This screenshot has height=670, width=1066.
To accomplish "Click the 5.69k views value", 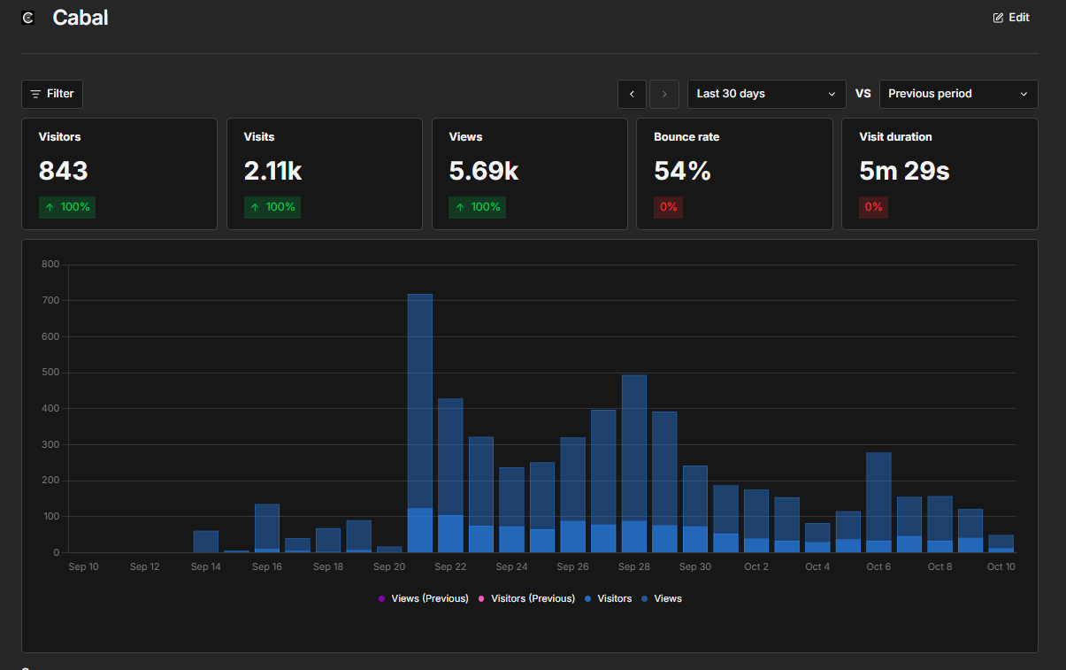I will pos(484,171).
